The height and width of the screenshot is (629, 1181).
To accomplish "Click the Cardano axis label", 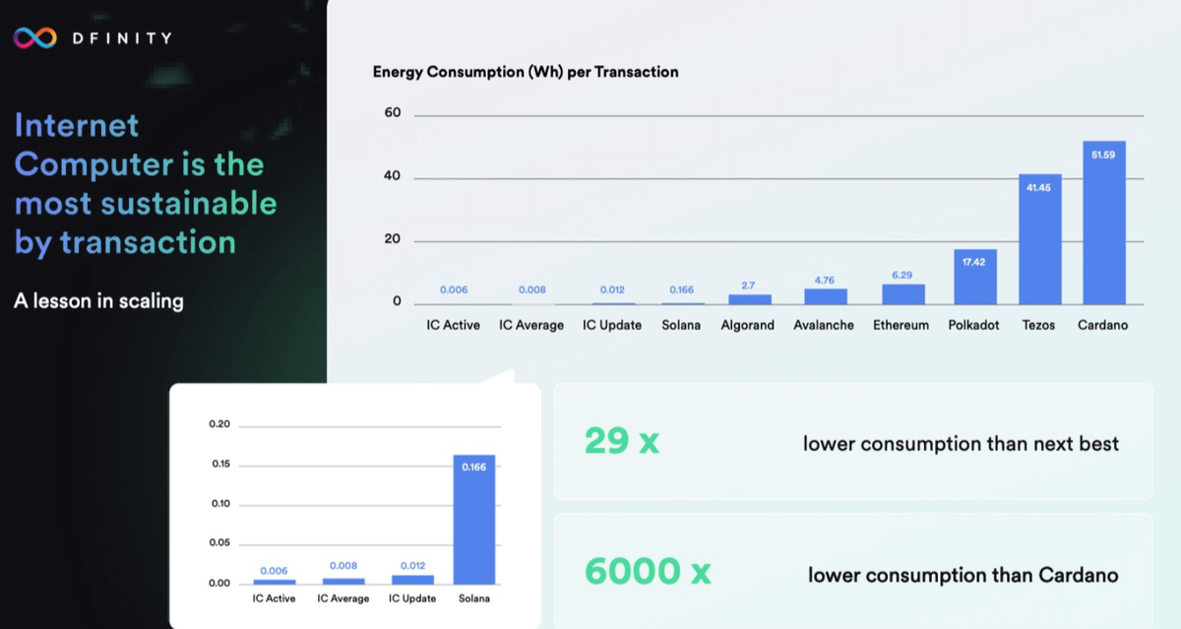I will pos(1103,325).
